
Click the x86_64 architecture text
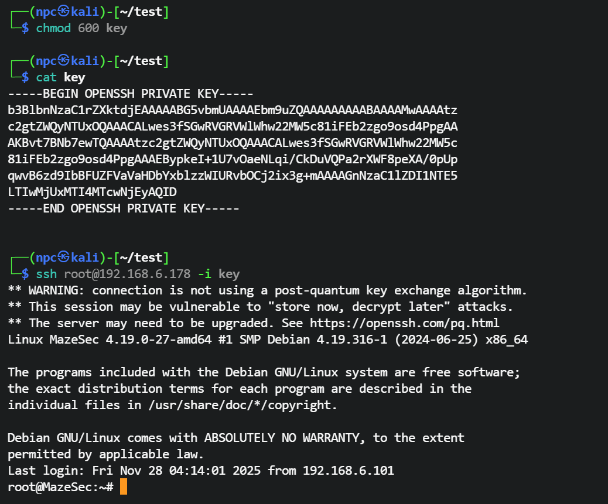(507, 340)
